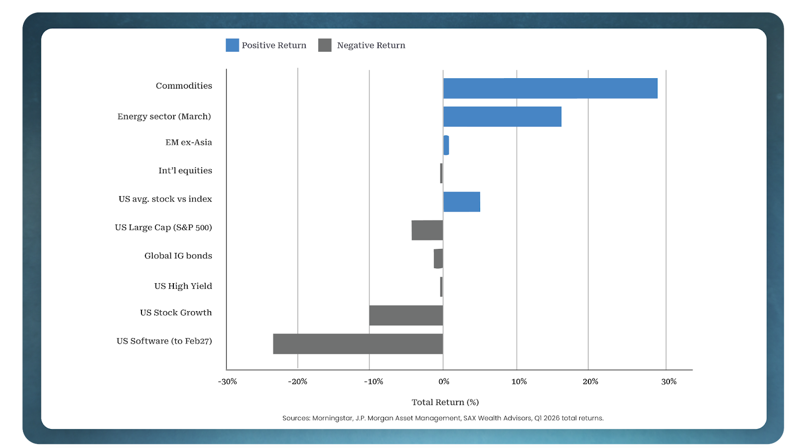Viewport: 797px width, 448px height.
Task: Click the blue Positive Return legend swatch
Action: pos(232,45)
